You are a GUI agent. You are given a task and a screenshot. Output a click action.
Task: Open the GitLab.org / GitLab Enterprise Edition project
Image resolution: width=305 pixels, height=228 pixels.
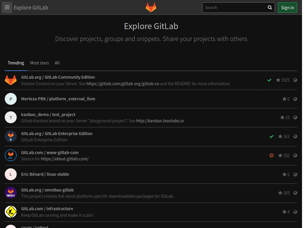pos(57,134)
